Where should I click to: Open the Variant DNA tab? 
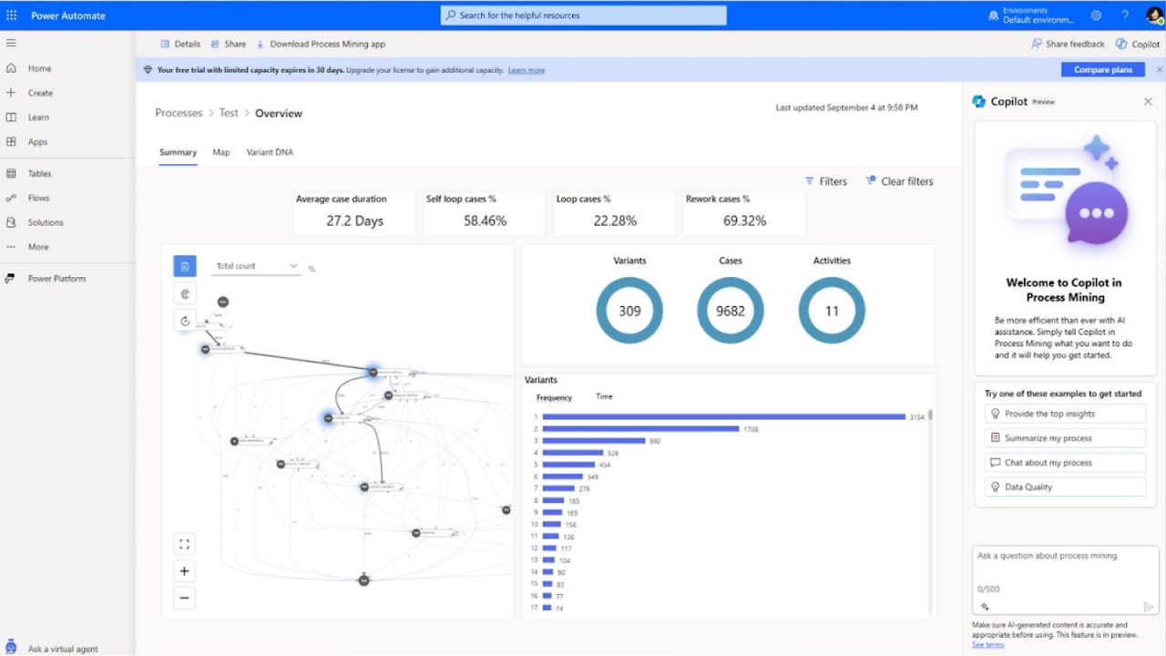269,152
